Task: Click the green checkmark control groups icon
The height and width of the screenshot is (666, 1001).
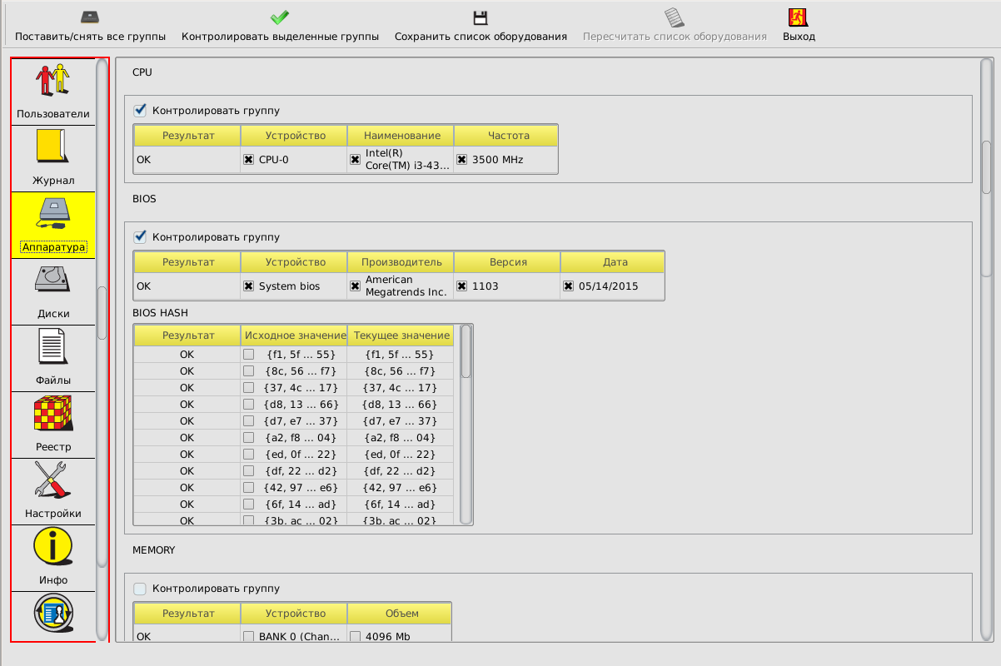Action: pos(280,17)
